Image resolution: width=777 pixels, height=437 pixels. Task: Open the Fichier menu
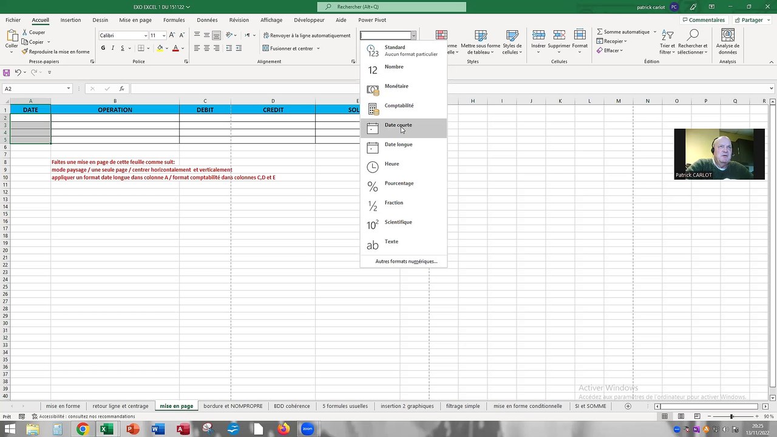pos(13,20)
